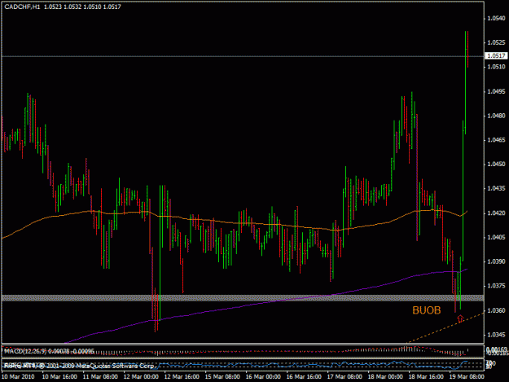Click the 1.0375 price axis label
509x382 pixels.
click(496, 286)
